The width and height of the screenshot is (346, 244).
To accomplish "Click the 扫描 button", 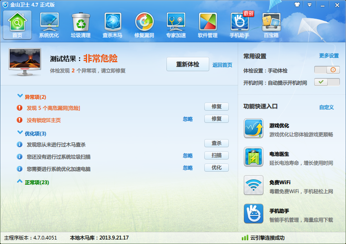I will point(217,155).
